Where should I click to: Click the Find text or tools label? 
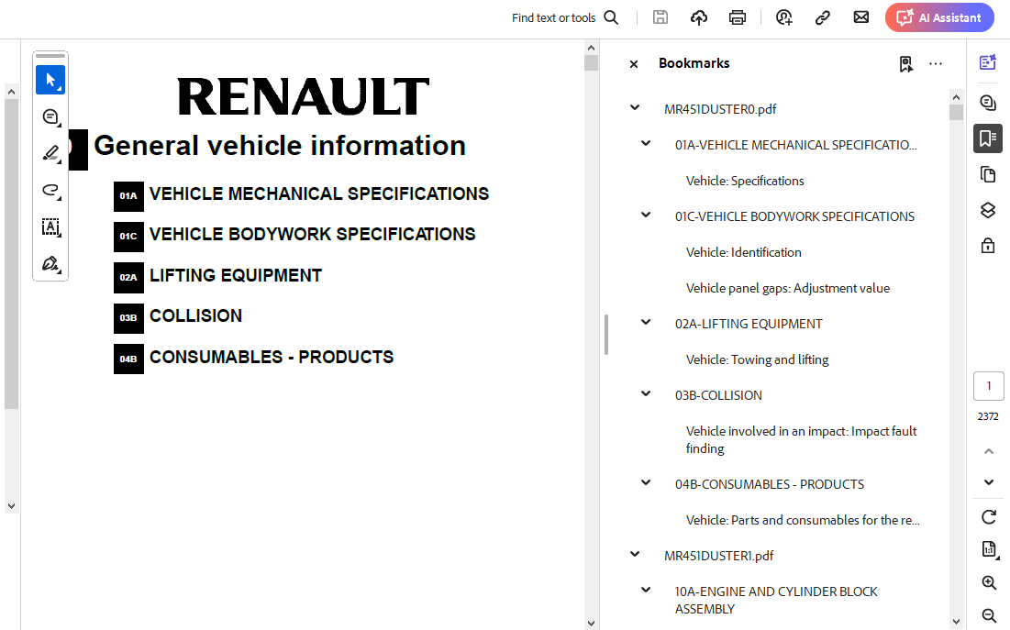pos(553,18)
